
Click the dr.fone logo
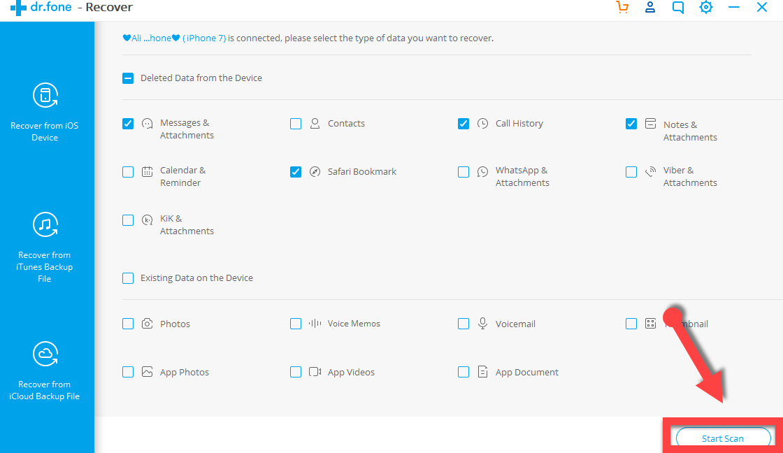point(18,8)
